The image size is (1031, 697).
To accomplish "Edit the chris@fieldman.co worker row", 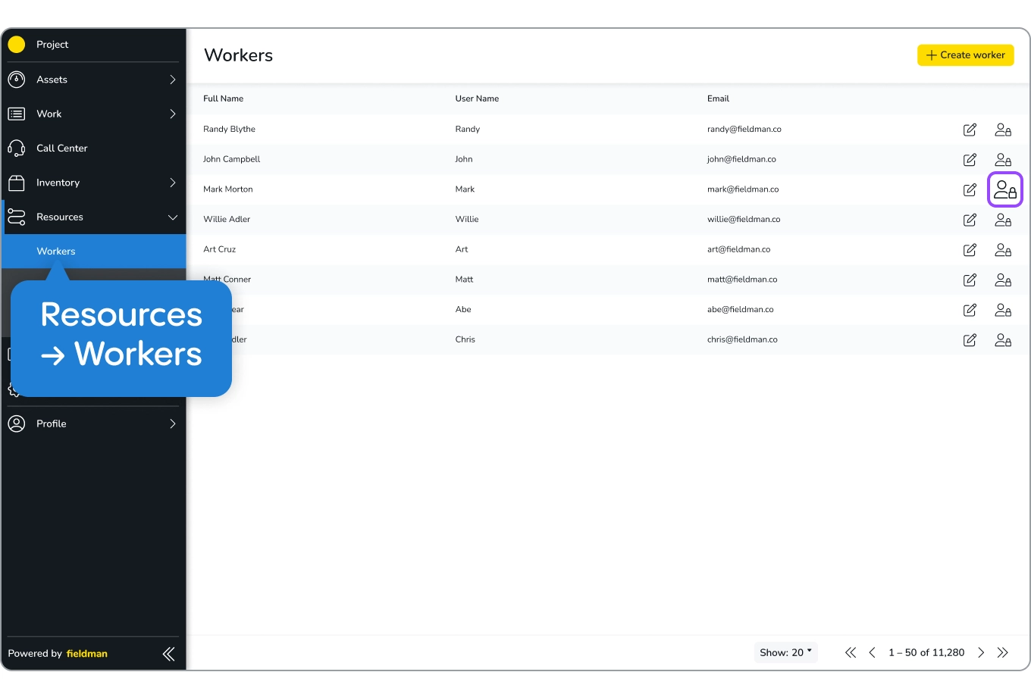I will click(970, 340).
